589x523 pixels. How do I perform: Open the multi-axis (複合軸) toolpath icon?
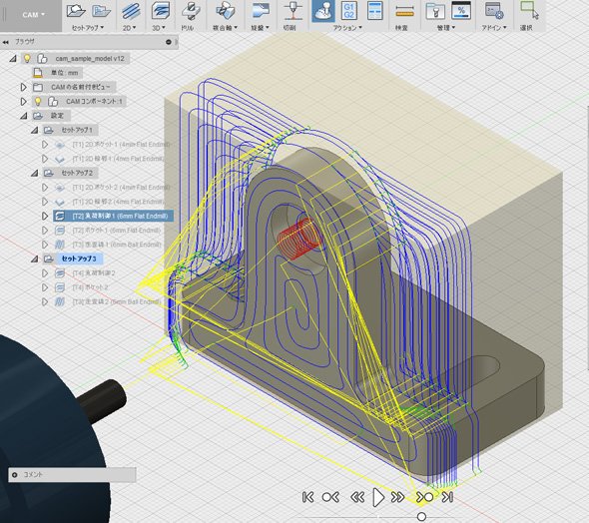tap(226, 11)
